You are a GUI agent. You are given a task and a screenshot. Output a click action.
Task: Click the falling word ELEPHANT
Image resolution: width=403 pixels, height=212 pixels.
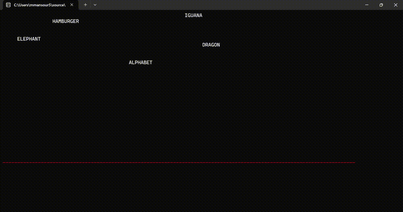tap(29, 39)
